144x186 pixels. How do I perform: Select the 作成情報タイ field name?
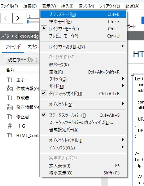tap(28, 89)
